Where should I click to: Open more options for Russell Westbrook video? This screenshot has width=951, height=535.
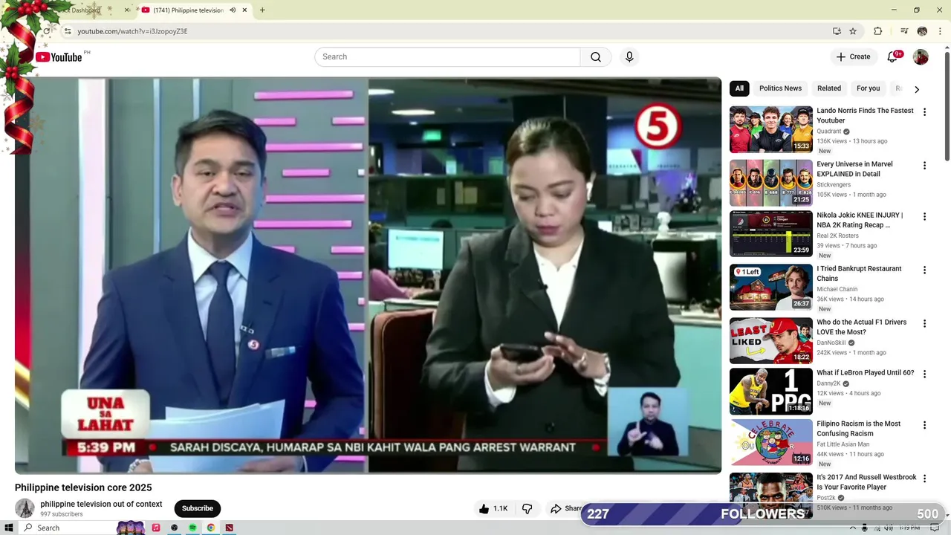(924, 479)
